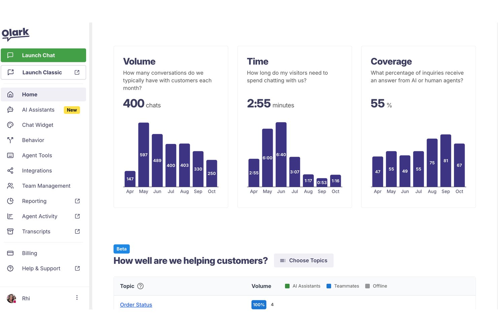Open the Choose Topics selector
The height and width of the screenshot is (332, 498).
304,260
